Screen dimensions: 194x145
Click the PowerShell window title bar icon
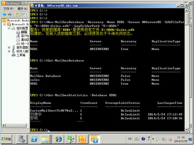(32, 5)
